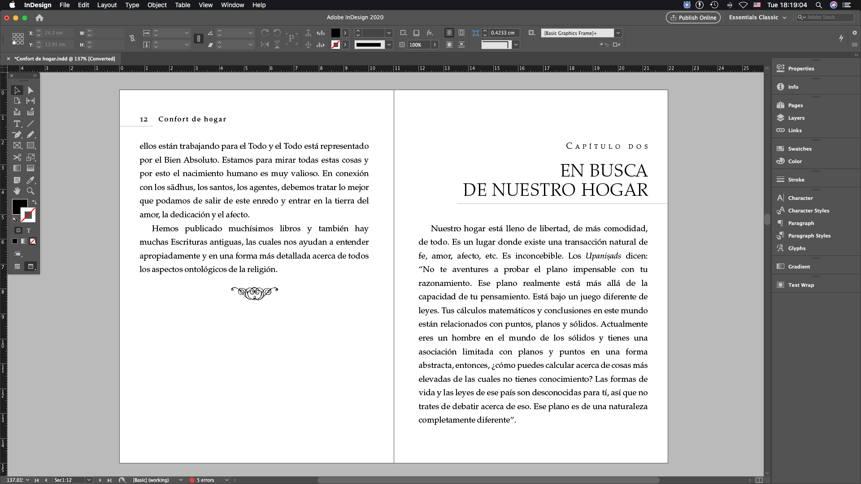861x484 pixels.
Task: Toggle formatting affects text button
Action: [29, 230]
